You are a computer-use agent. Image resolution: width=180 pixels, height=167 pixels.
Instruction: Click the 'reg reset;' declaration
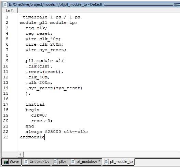(39, 33)
